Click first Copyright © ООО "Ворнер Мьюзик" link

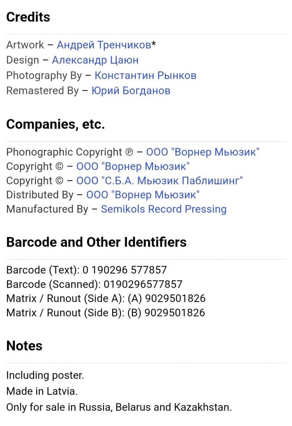coord(133,166)
